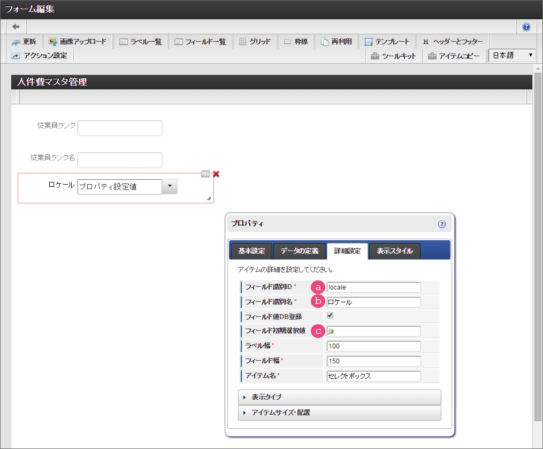The image size is (543, 449).
Task: Open the ツールキット panel
Action: coord(393,56)
